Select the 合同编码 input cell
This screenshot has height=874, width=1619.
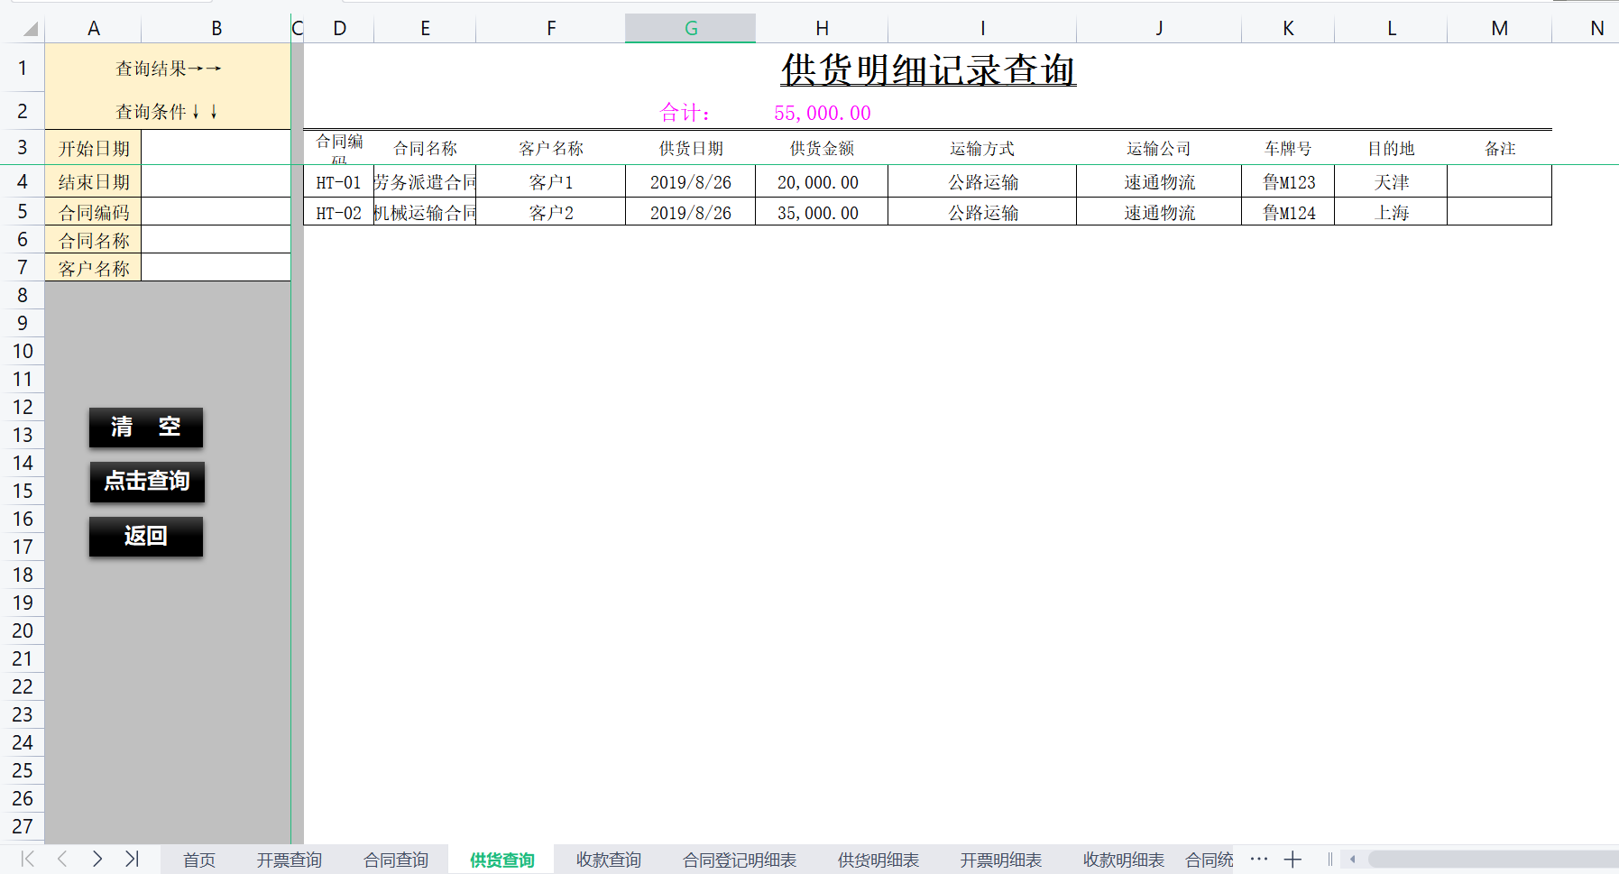(x=216, y=210)
